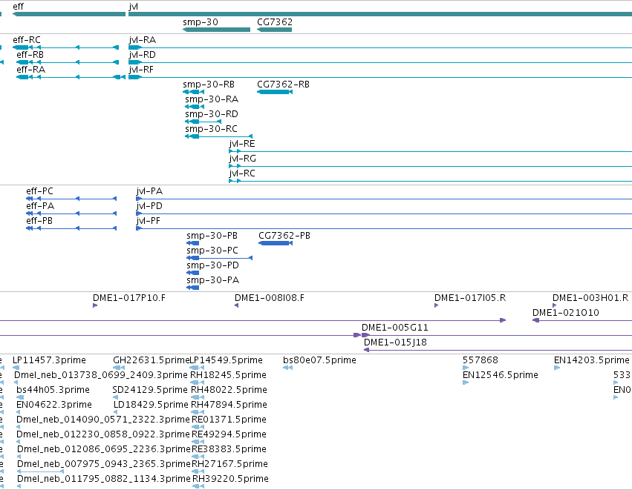The image size is (632, 490).
Task: Select the Dmel_neb_014090_0571_2322.3prime label
Action: [x=102, y=420]
